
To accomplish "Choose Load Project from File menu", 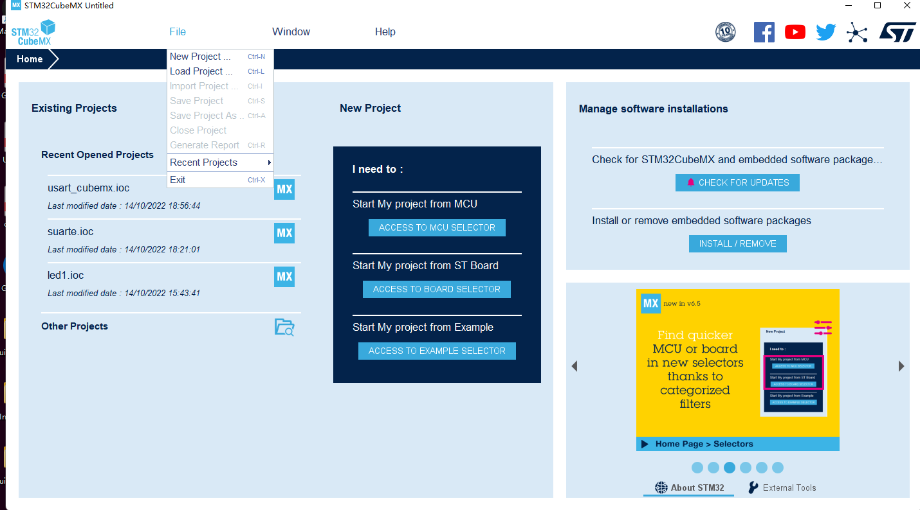I will (220, 71).
